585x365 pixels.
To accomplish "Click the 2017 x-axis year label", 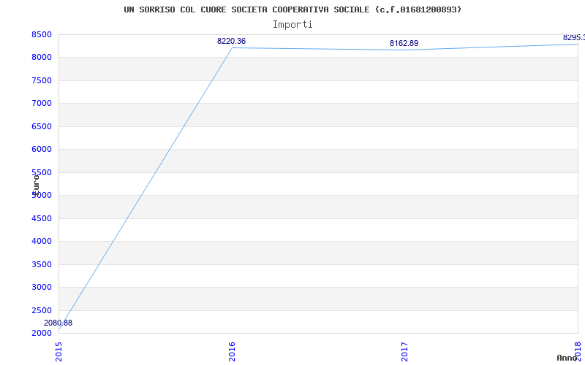I will click(404, 350).
